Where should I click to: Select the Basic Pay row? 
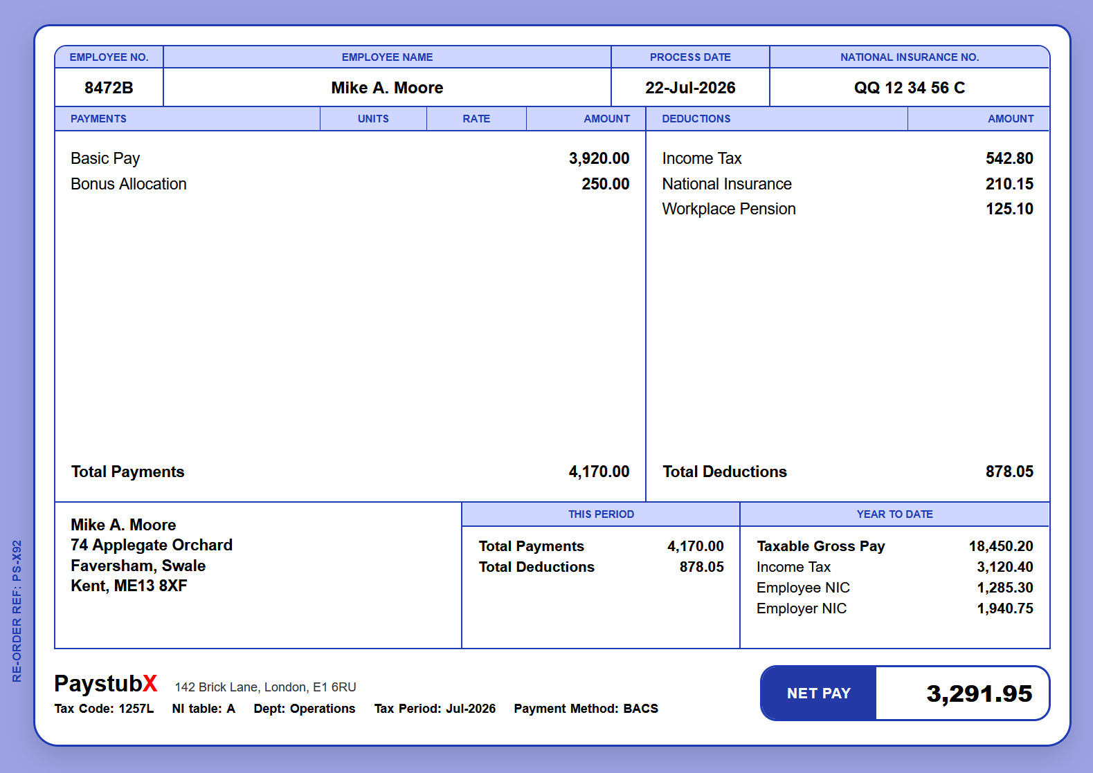tap(350, 158)
